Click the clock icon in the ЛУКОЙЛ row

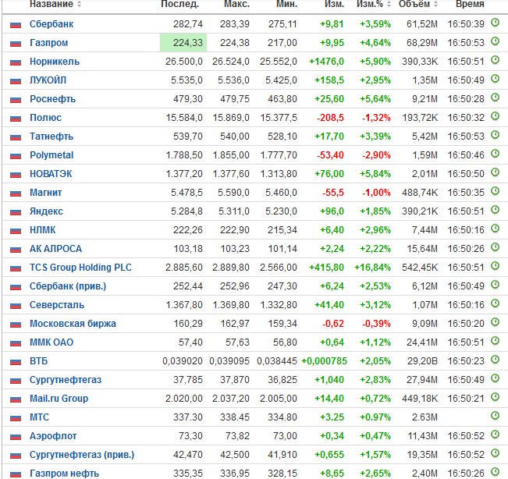[x=495, y=79]
